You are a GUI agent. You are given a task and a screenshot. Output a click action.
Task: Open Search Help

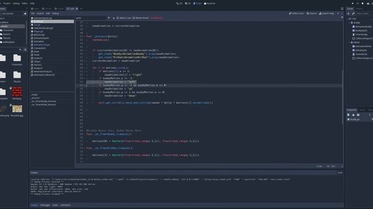click(326, 13)
